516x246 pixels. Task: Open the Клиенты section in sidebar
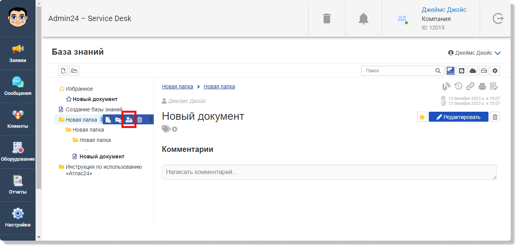click(x=18, y=119)
